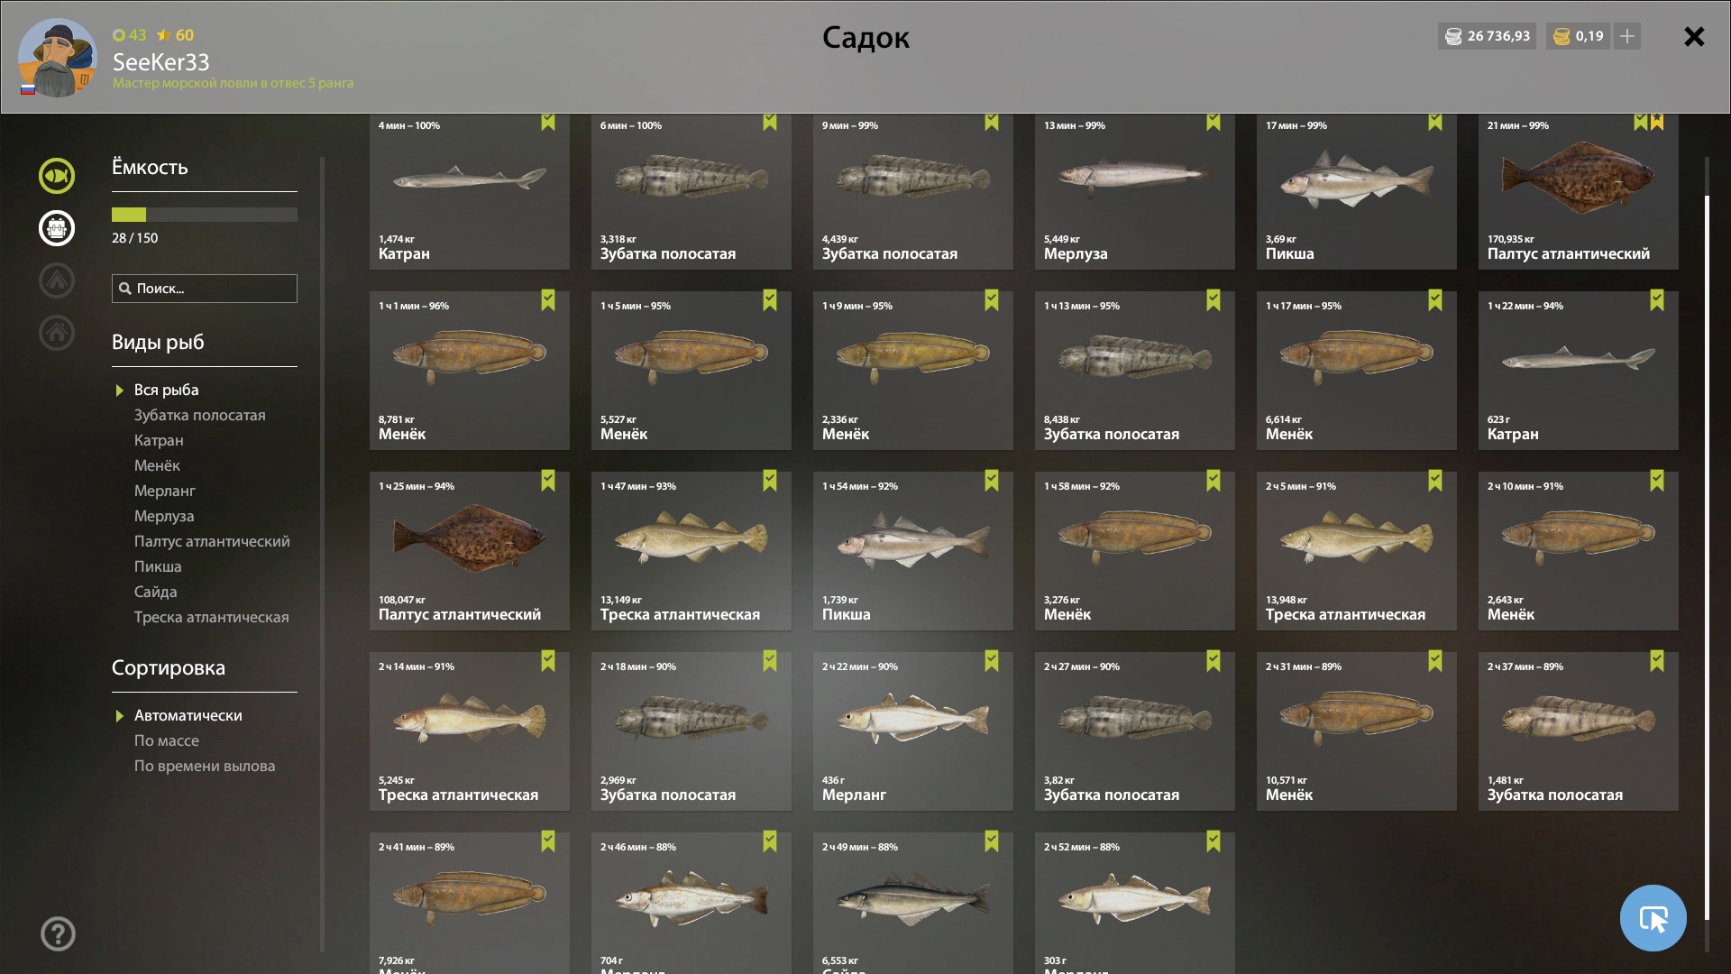Filter list by Палтус атлантический
Viewport: 1731px width, 974px height.
click(212, 541)
